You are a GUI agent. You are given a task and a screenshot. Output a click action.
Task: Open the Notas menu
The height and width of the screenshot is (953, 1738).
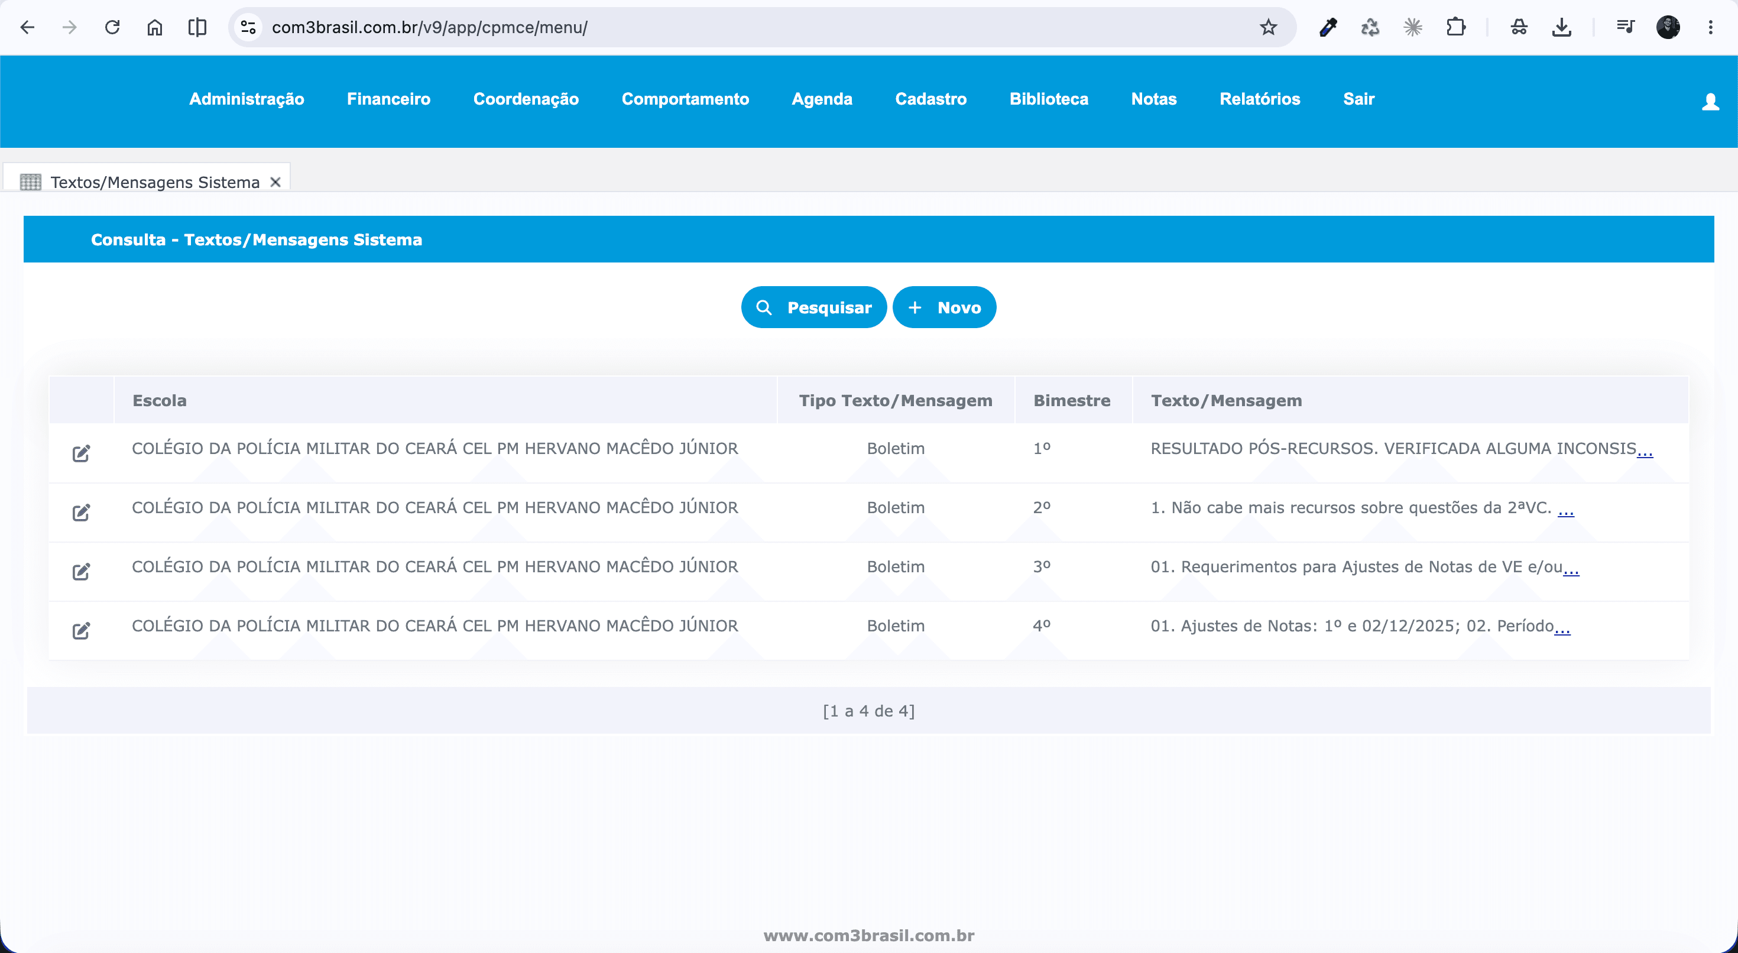tap(1154, 99)
